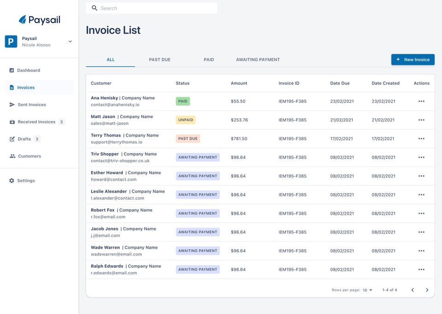
Task: Go to Sent Invoices
Action: click(32, 105)
